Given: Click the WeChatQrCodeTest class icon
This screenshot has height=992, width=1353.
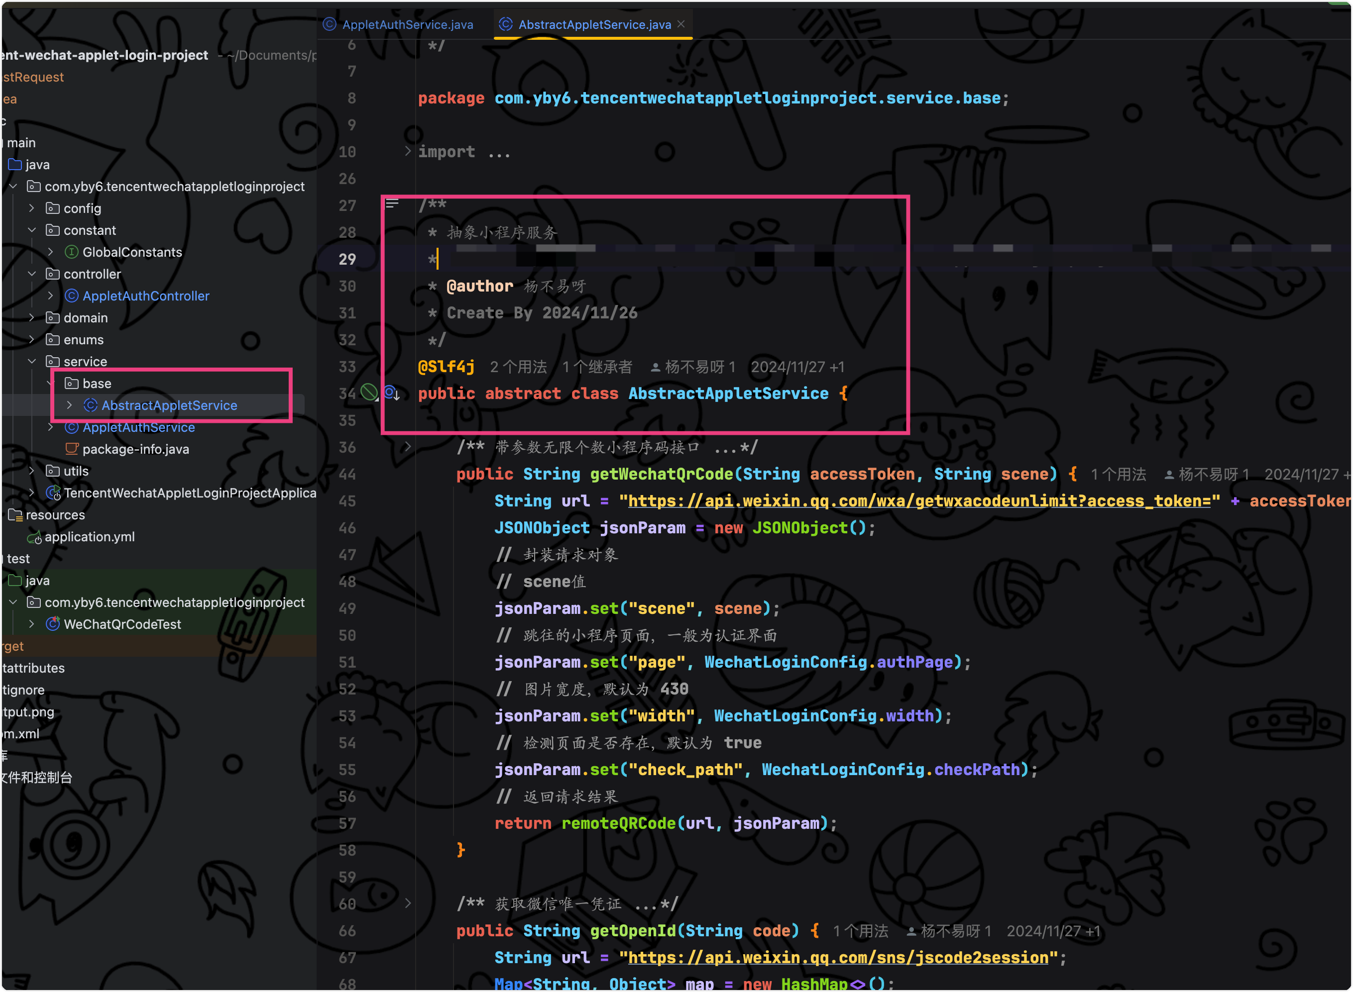Looking at the screenshot, I should [53, 624].
